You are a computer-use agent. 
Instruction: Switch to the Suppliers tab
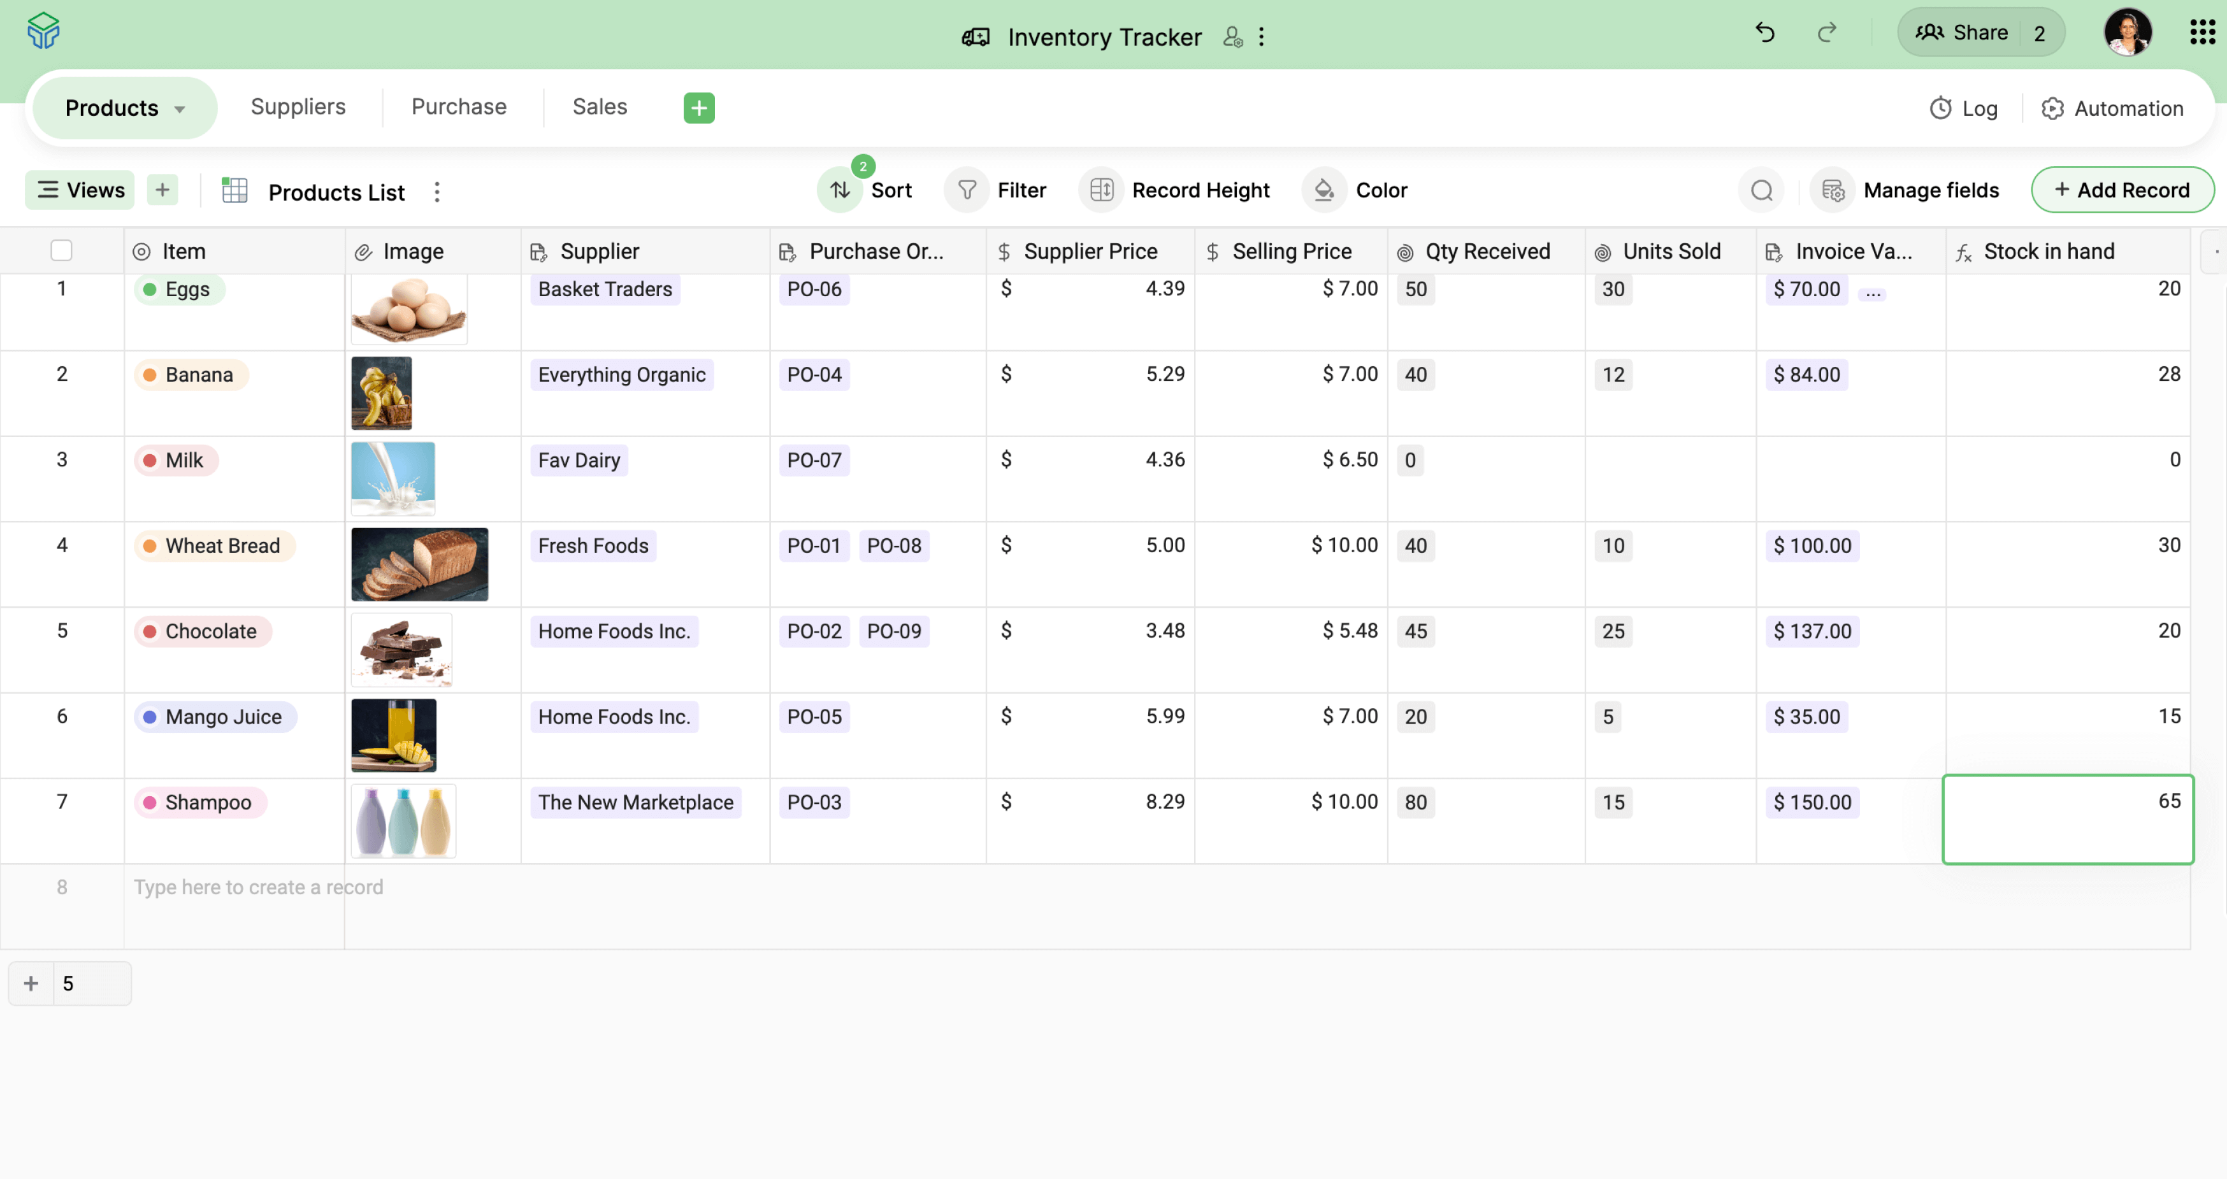[298, 107]
